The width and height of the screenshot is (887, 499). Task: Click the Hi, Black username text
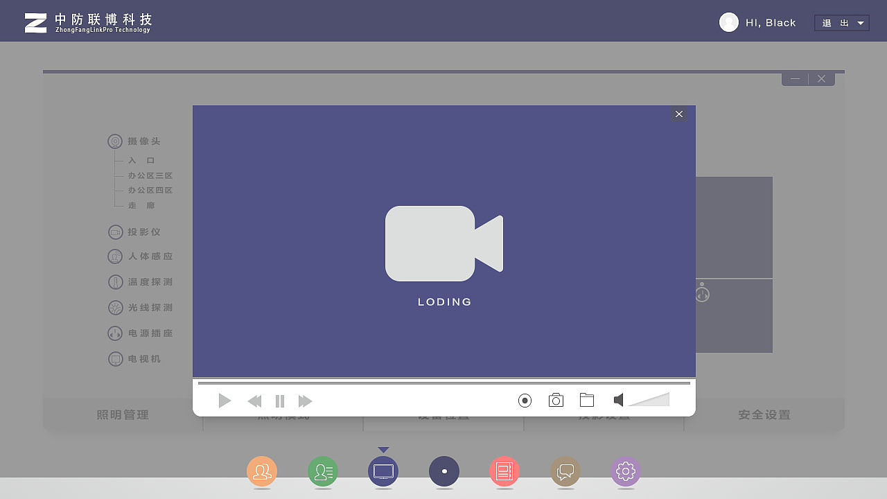771,23
